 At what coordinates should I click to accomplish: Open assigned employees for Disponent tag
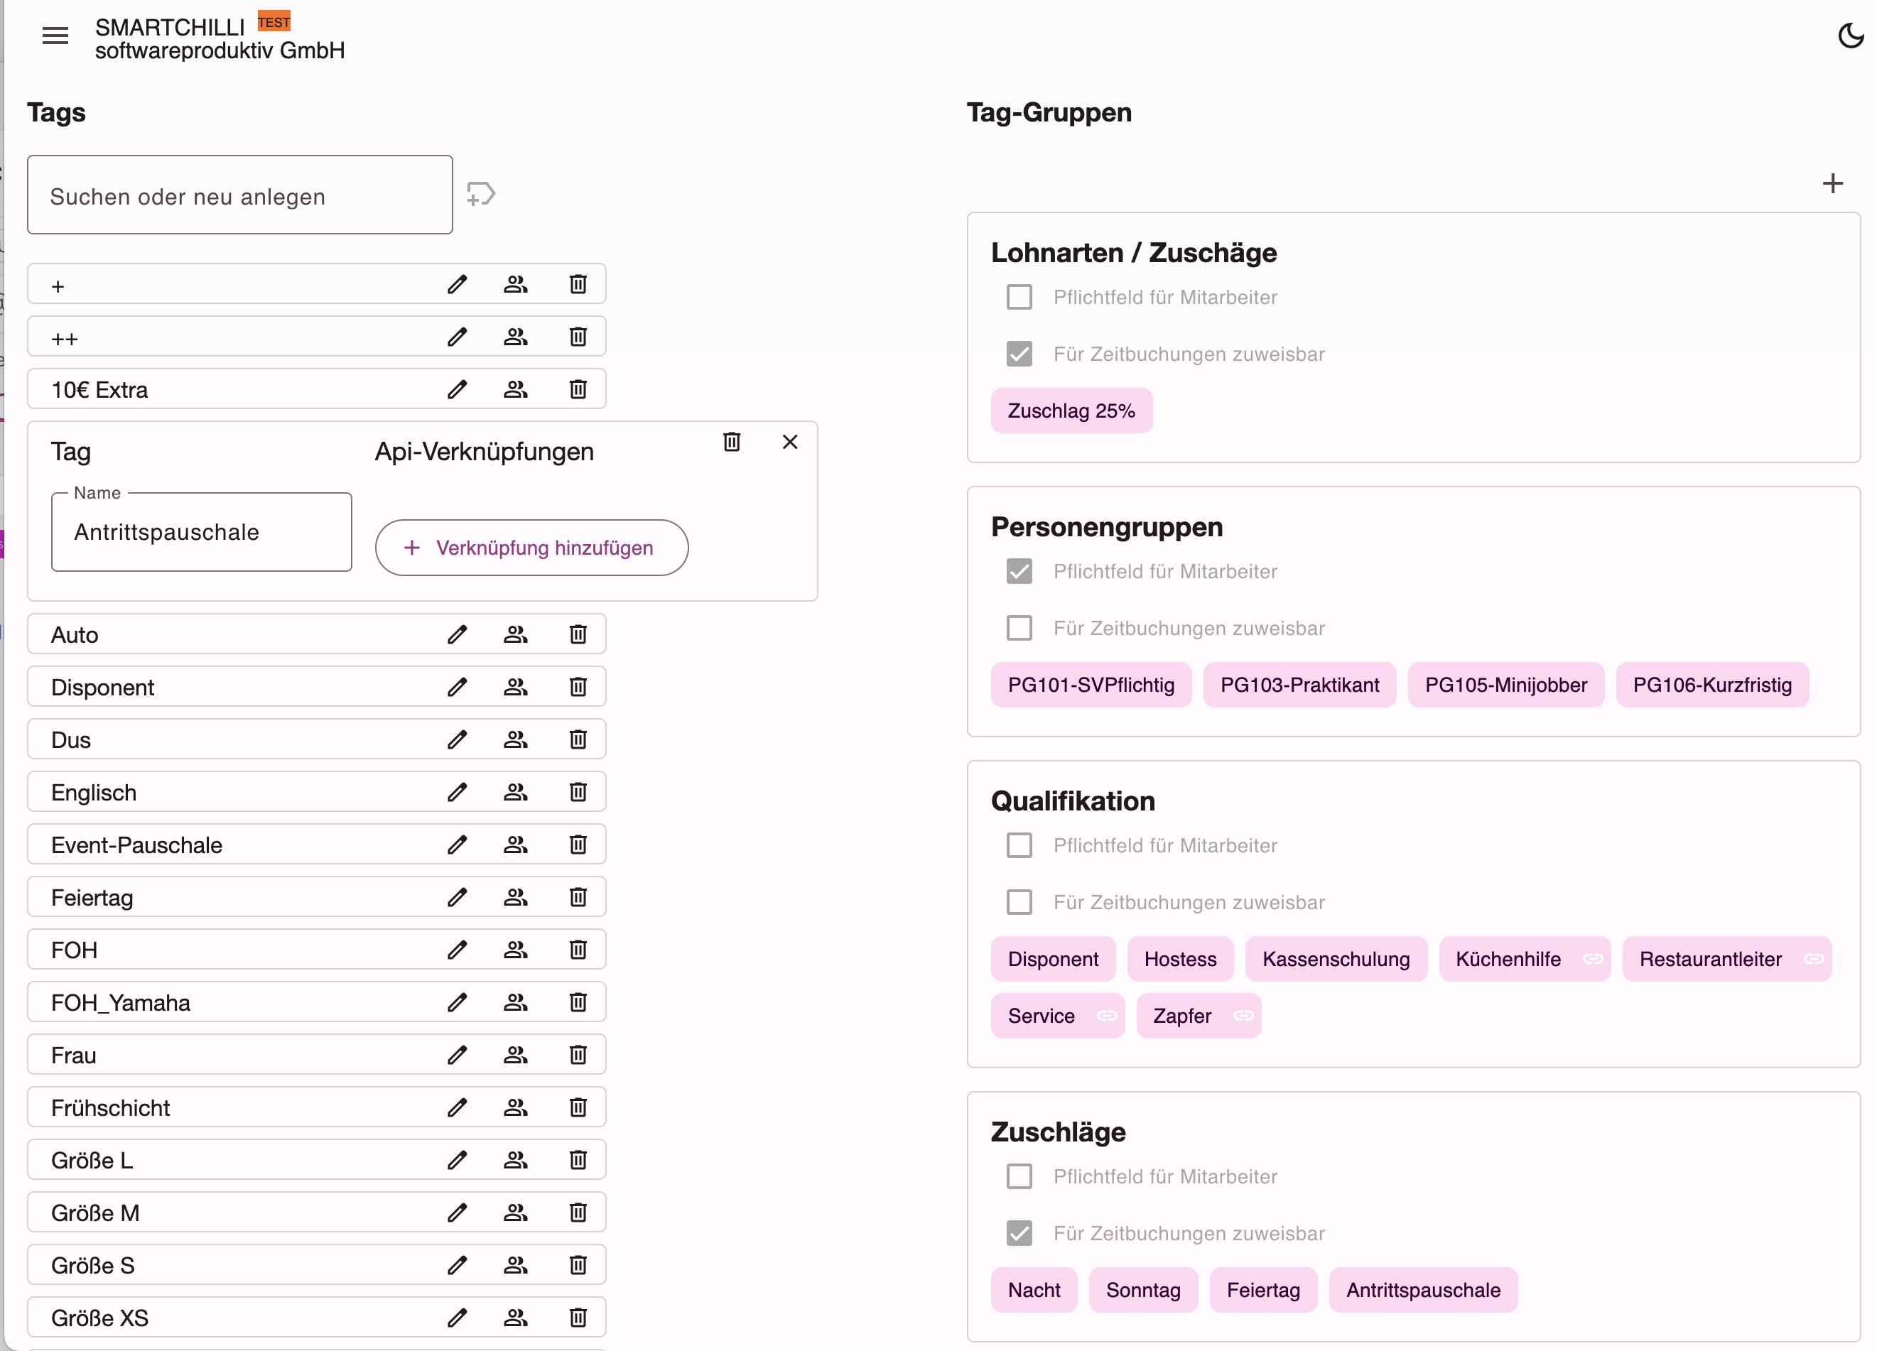click(x=516, y=687)
